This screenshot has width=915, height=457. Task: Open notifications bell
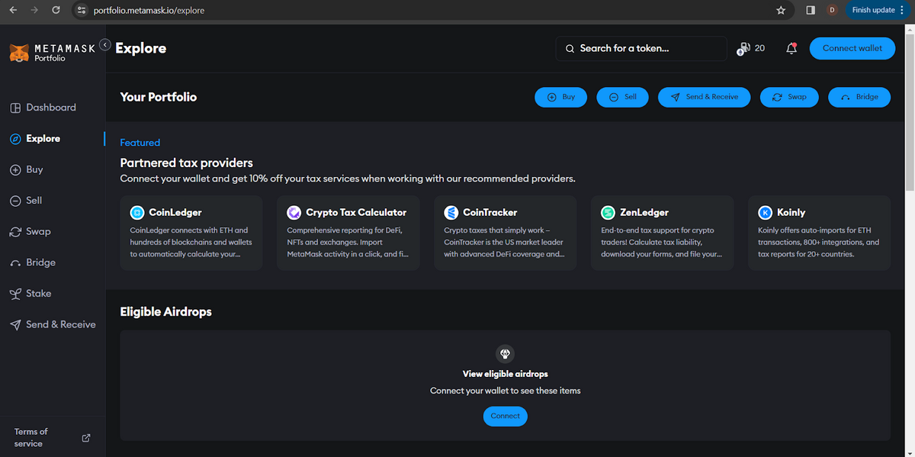pyautogui.click(x=791, y=48)
